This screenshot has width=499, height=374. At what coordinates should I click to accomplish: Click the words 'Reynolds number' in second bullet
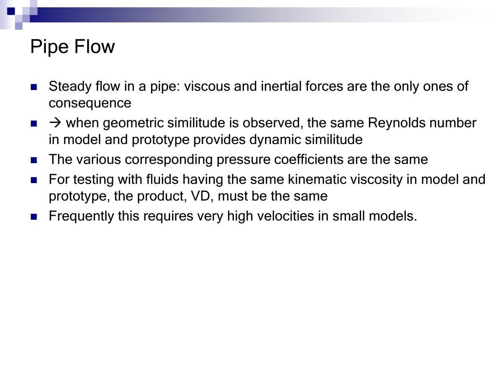point(422,123)
